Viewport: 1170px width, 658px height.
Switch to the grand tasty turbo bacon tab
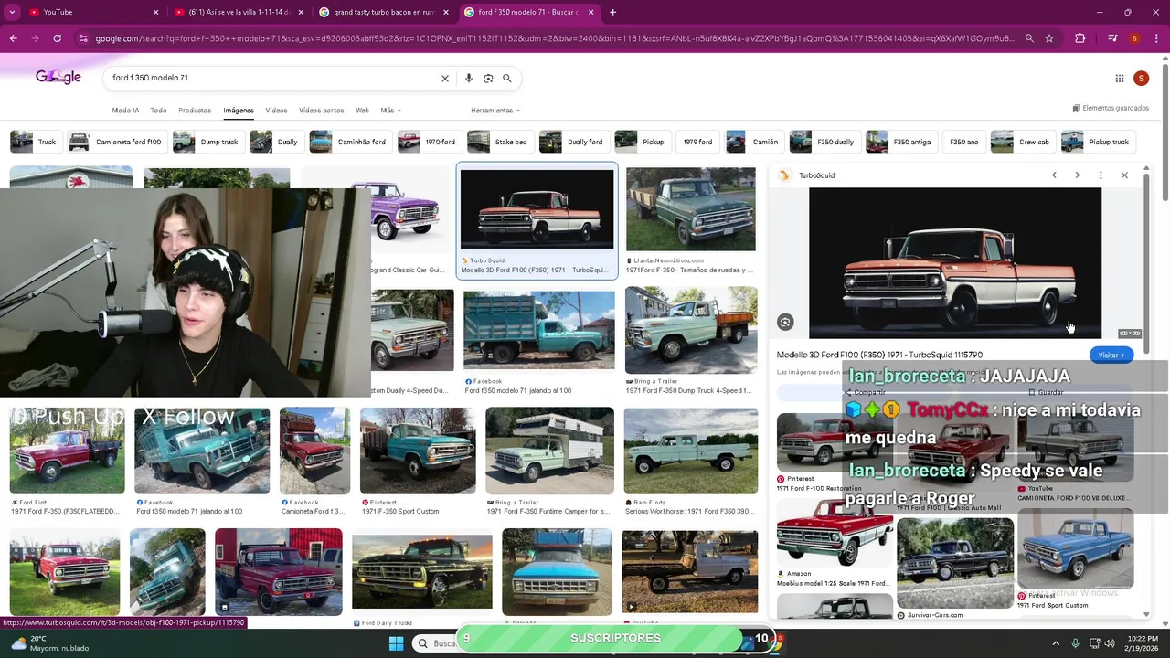point(382,12)
